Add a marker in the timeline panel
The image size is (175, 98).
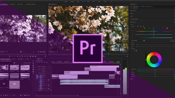(45, 62)
